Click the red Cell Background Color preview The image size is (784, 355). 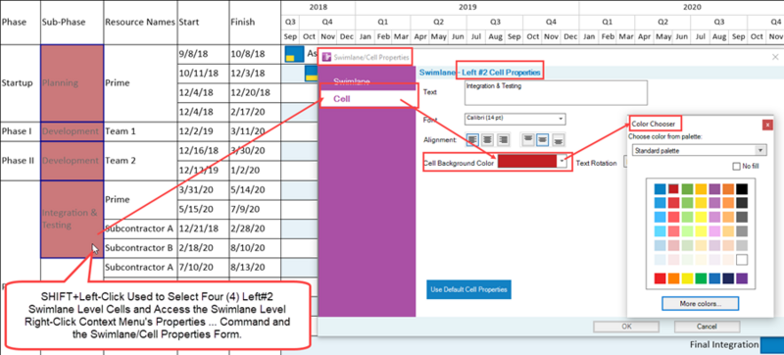pos(527,162)
